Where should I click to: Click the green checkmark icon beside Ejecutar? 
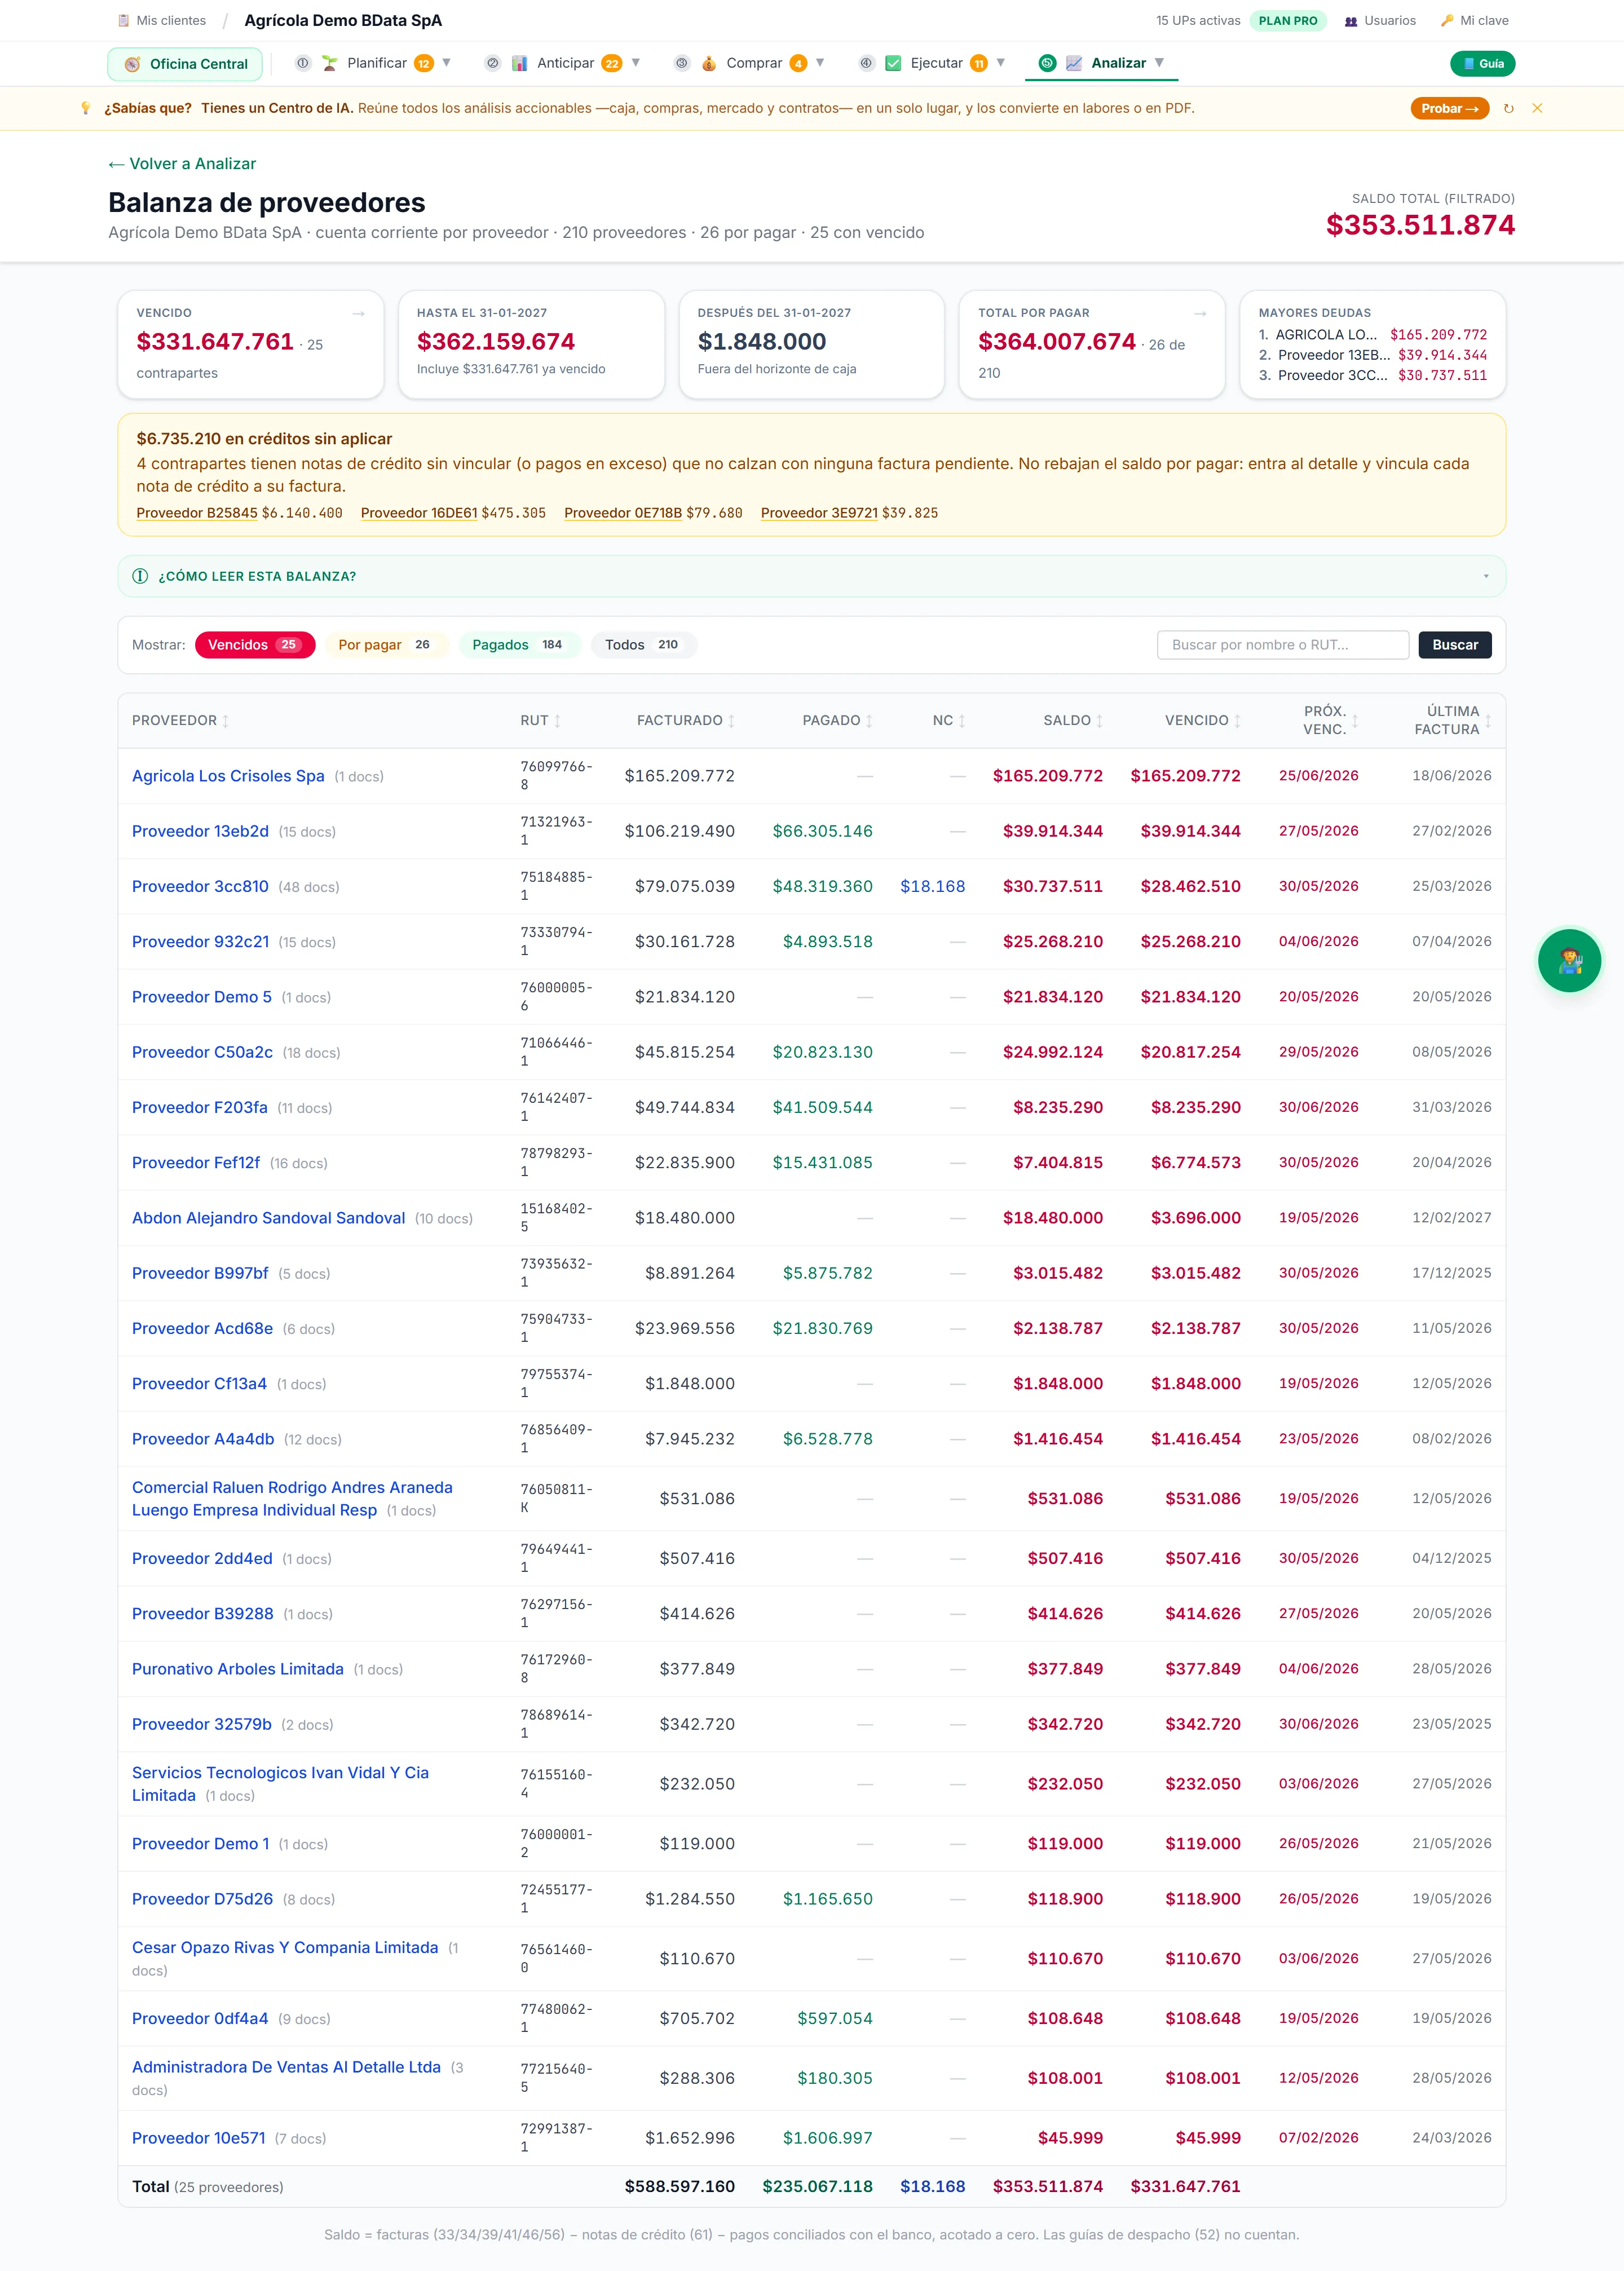tap(893, 63)
